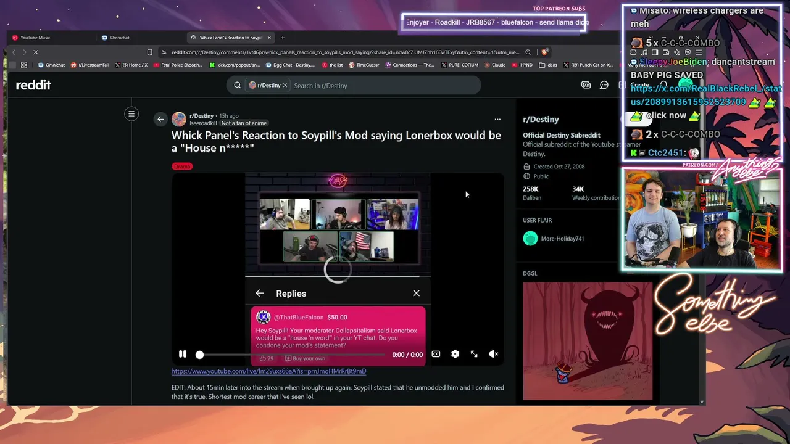Open the kick.com/popout bookmark
Viewport: 790px width, 444px height.
pyautogui.click(x=235, y=65)
